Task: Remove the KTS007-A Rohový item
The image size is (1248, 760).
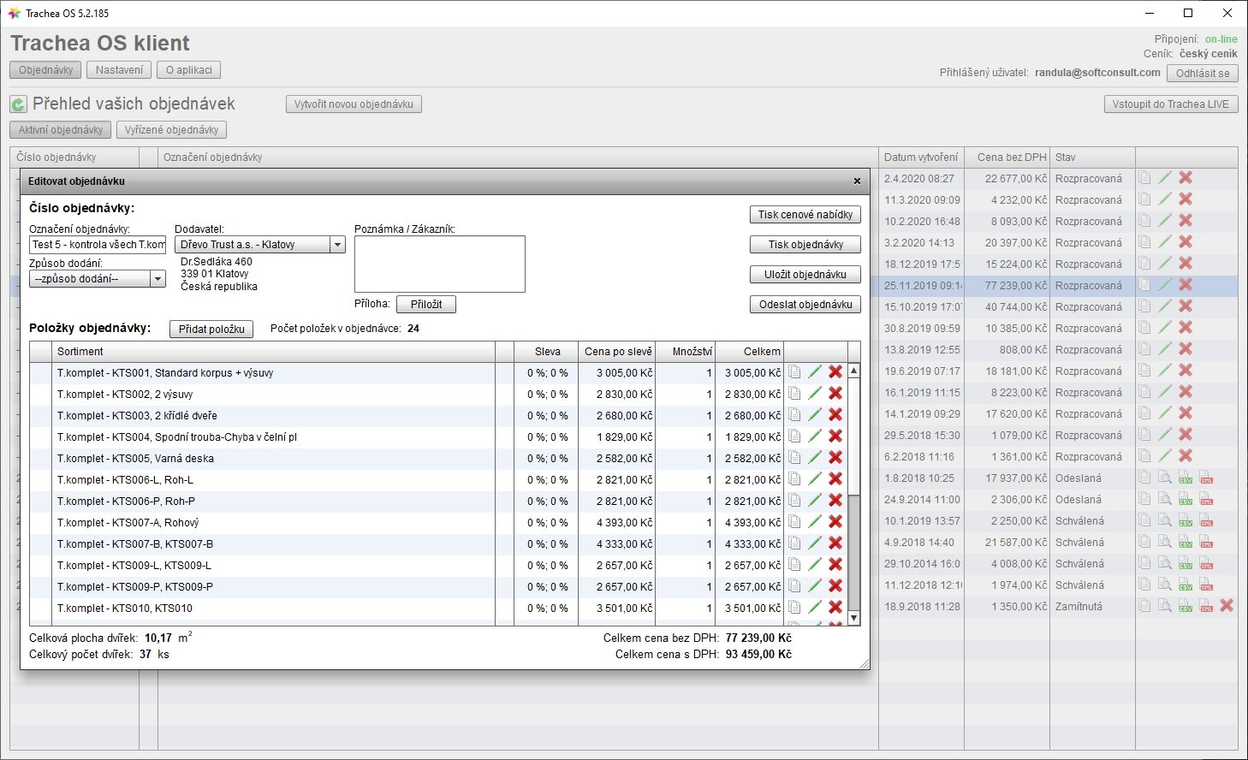Action: click(835, 522)
